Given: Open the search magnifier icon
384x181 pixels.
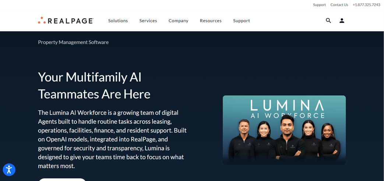Looking at the screenshot, I should coord(328,21).
